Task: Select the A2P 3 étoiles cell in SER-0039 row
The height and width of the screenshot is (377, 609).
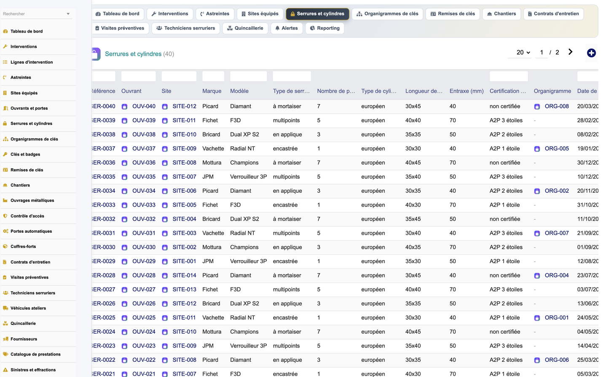Action: (506, 120)
